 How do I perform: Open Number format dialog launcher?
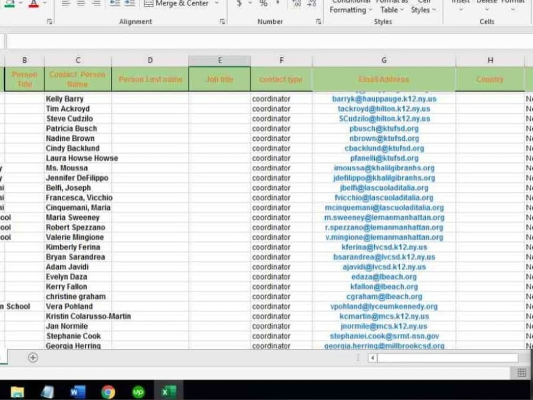(319, 22)
